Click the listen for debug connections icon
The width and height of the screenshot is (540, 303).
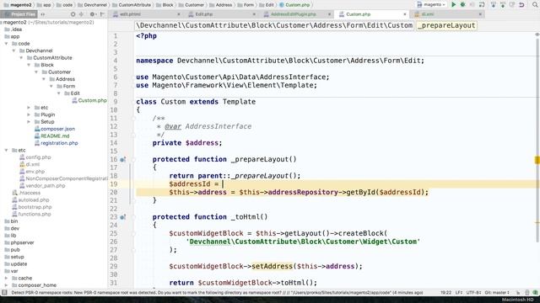tap(482, 5)
